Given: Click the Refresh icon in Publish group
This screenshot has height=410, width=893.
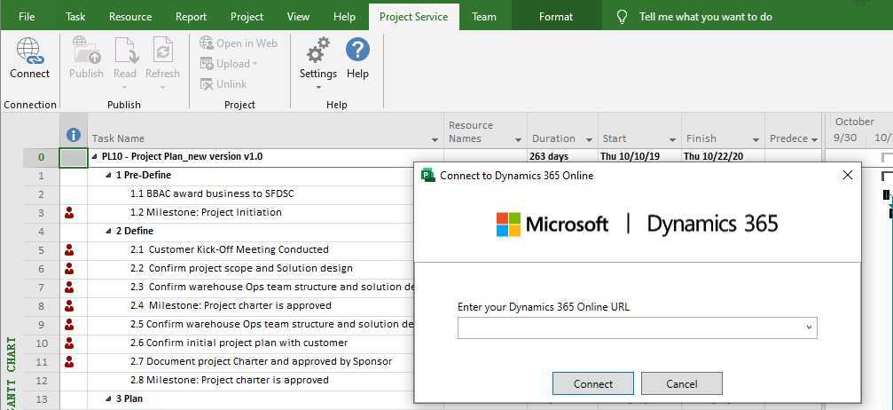Looking at the screenshot, I should click(162, 51).
